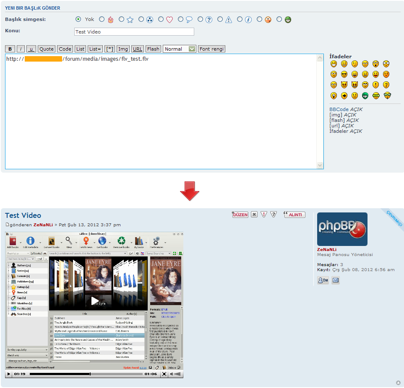The width and height of the screenshot is (404, 388).
Task: Click the large play overlay on the video
Action: click(95, 301)
